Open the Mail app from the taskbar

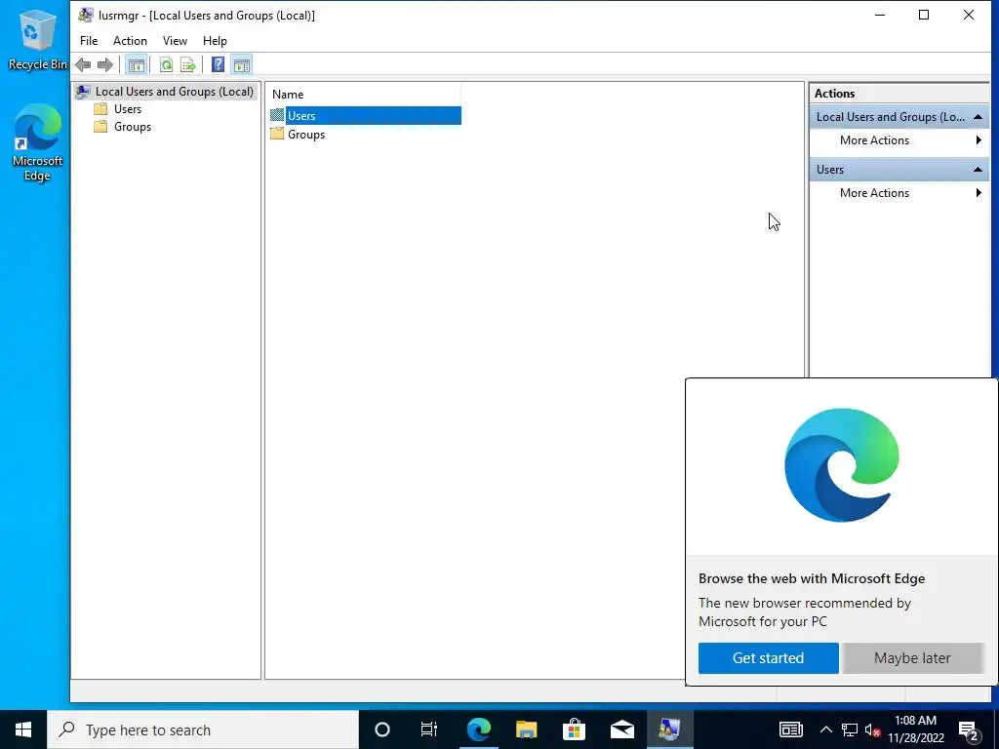pyautogui.click(x=621, y=729)
